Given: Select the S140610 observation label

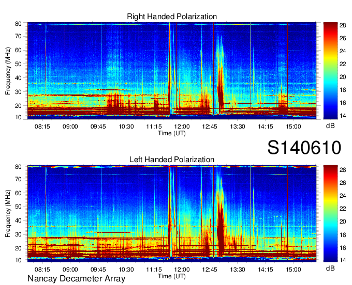Looking at the screenshot, I should 304,148.
